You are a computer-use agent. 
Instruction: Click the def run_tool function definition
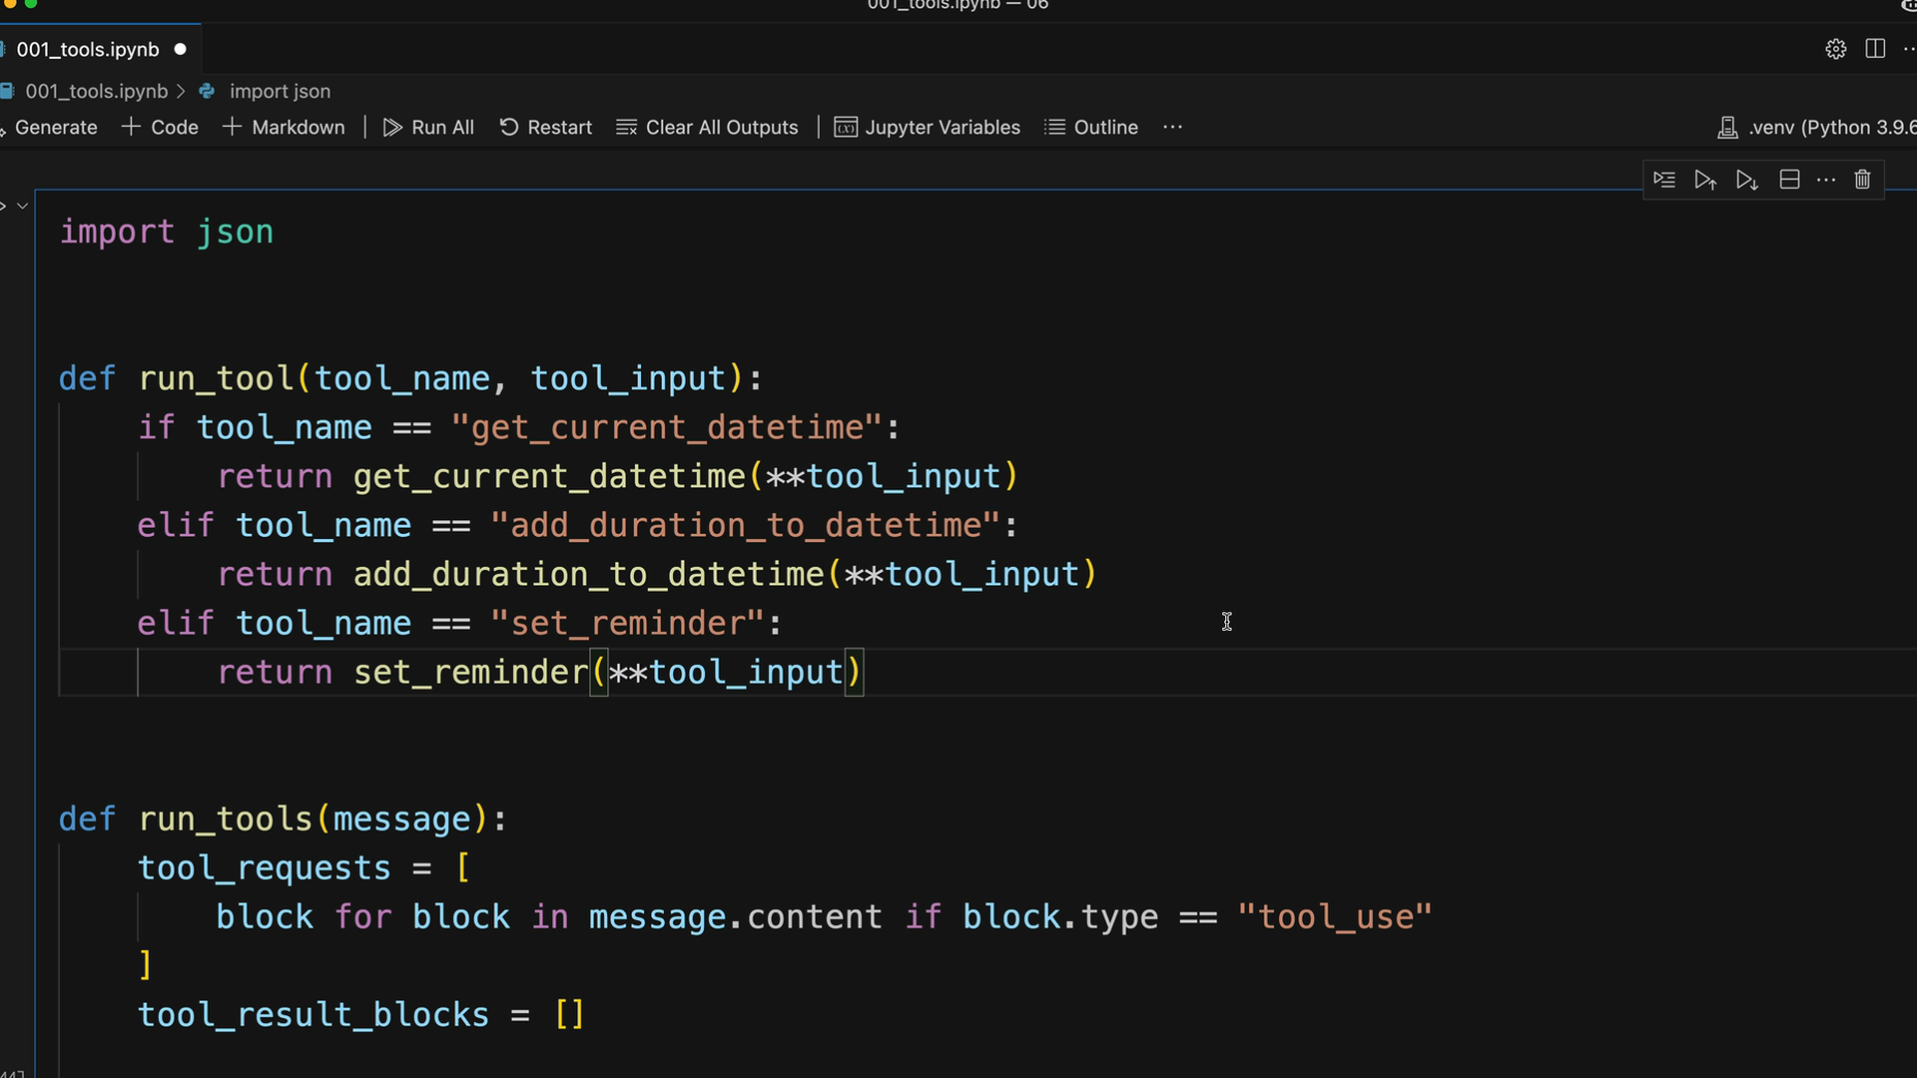point(410,378)
